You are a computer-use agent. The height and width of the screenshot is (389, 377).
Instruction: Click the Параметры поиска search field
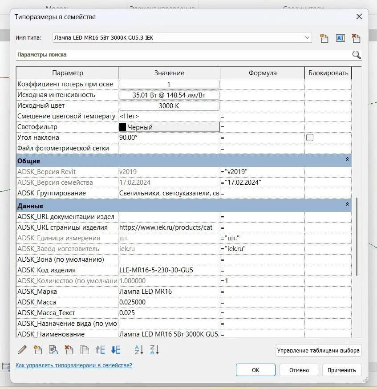[x=183, y=55]
